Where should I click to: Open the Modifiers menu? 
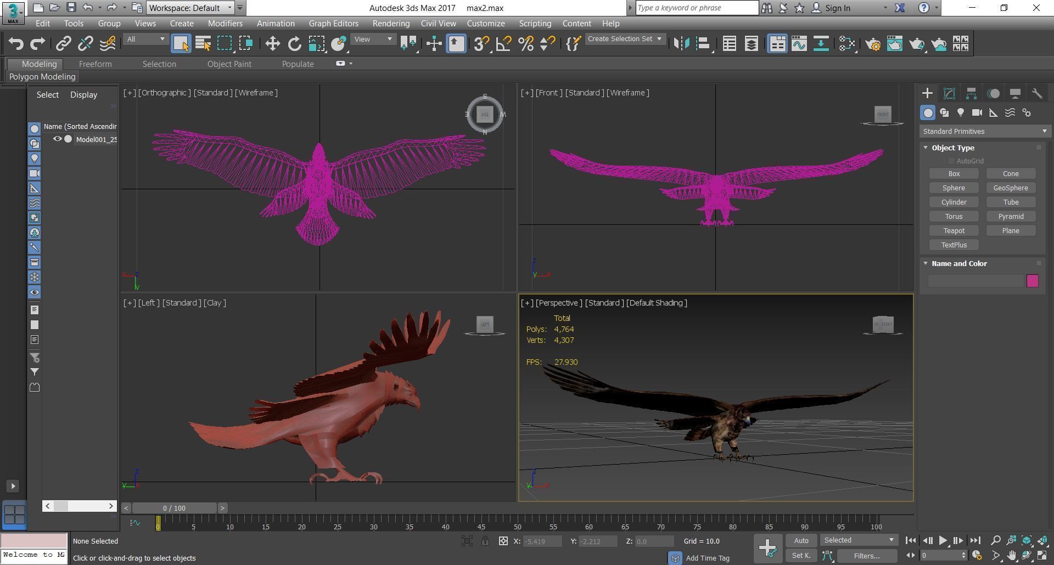[x=225, y=24]
